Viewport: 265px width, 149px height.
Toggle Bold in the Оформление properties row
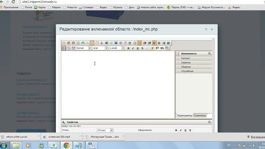point(176,130)
